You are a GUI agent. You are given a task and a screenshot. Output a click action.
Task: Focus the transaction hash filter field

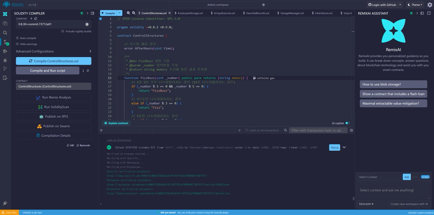319,130
